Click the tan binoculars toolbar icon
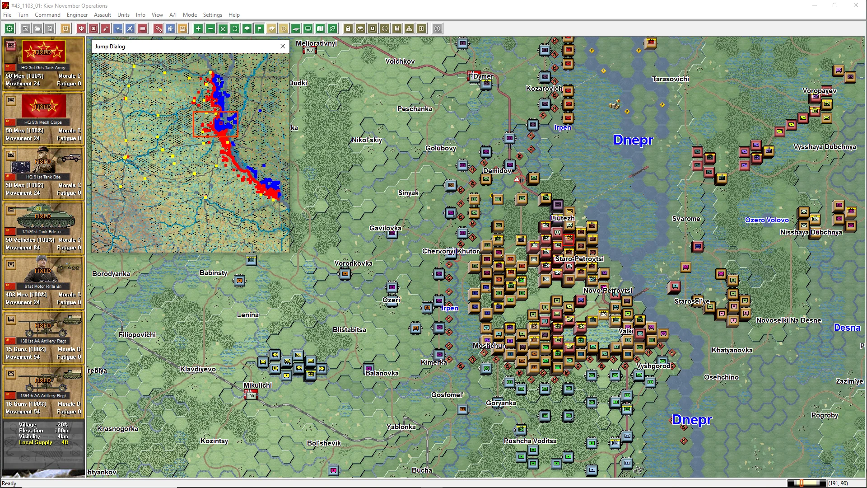The image size is (867, 488). (x=271, y=28)
